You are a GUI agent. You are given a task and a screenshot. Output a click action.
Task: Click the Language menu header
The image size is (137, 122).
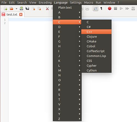click(x=61, y=2)
